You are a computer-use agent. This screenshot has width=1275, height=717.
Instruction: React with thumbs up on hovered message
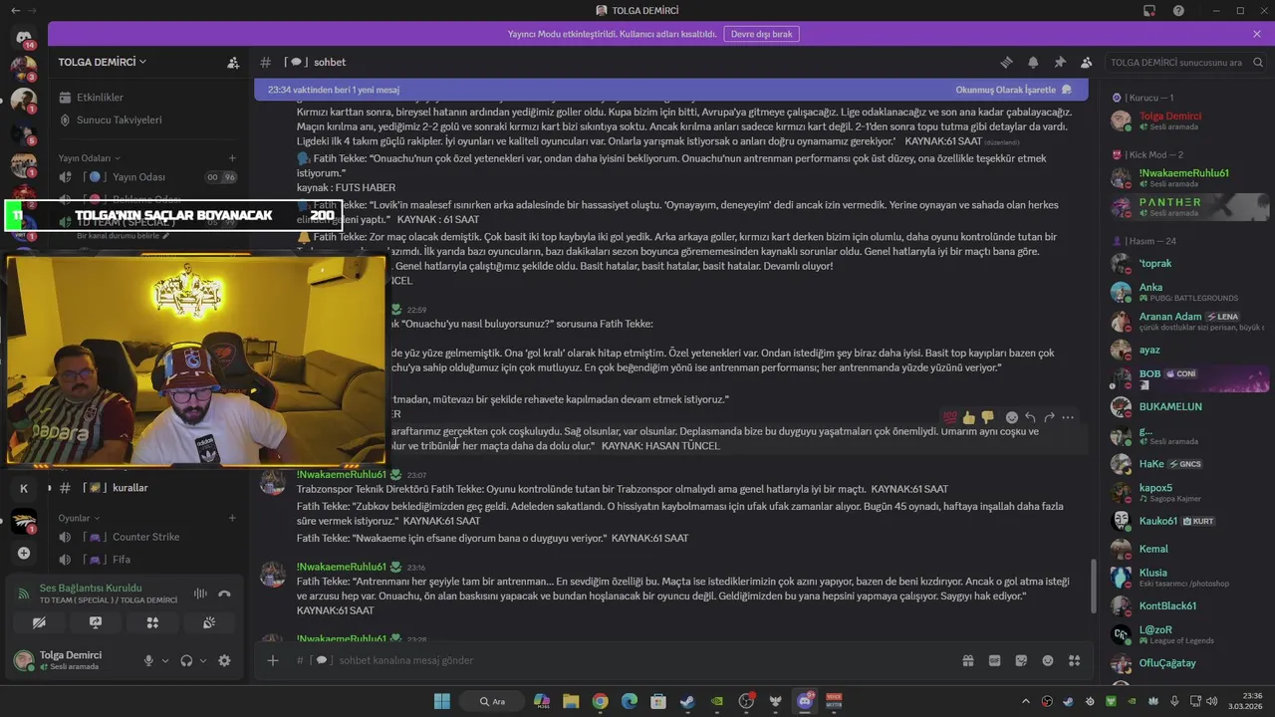click(x=969, y=417)
